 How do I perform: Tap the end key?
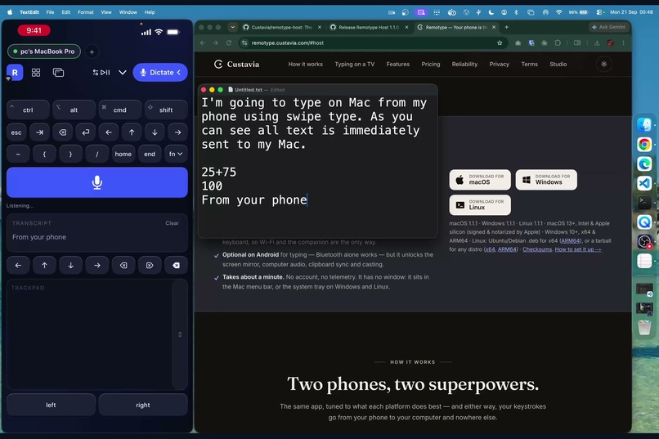(150, 154)
